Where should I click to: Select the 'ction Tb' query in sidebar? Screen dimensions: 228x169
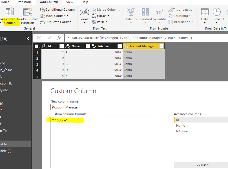(15, 83)
